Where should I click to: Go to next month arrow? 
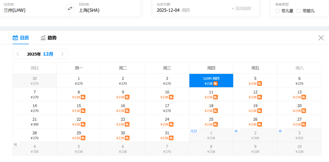62,54
